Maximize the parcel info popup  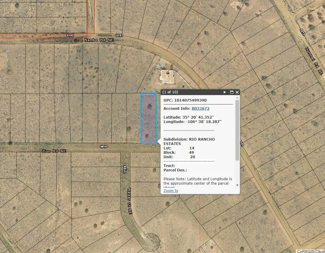point(232,92)
